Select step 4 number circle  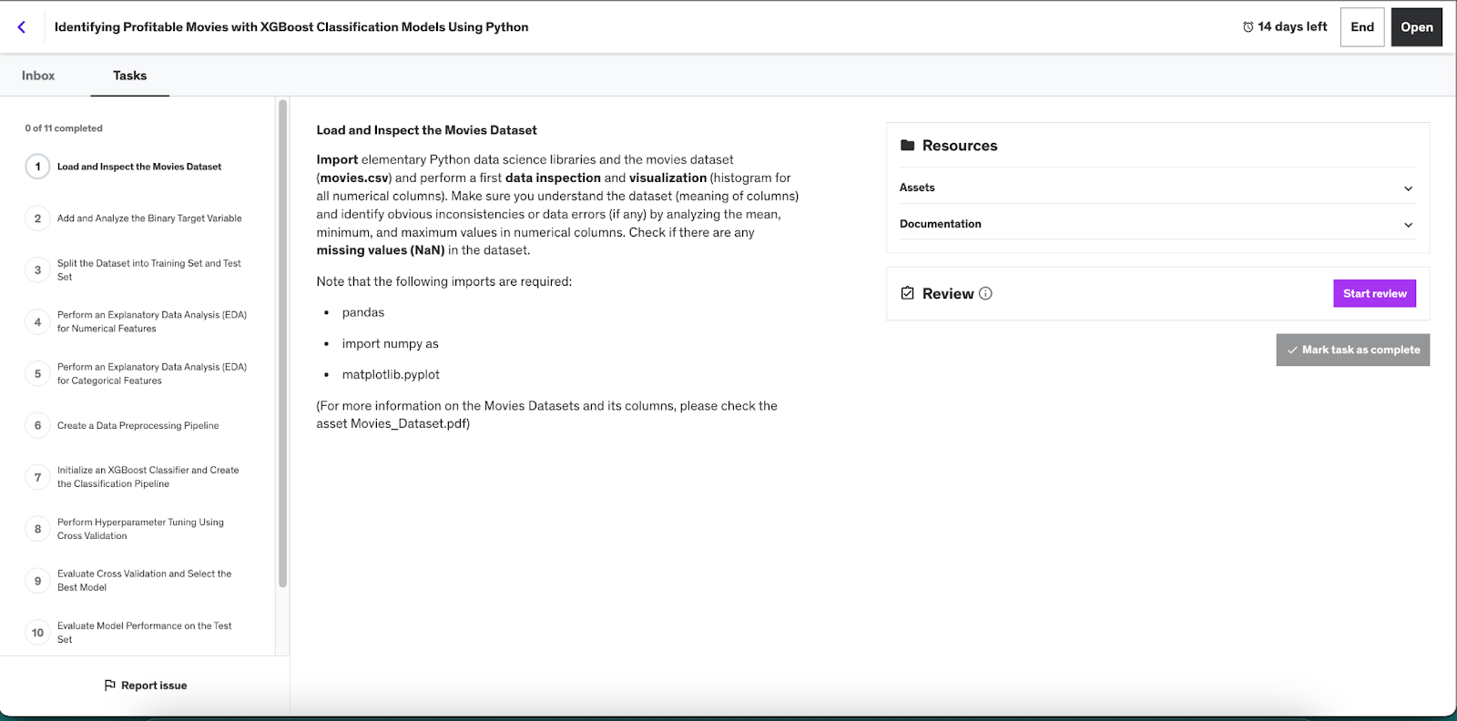pyautogui.click(x=37, y=322)
